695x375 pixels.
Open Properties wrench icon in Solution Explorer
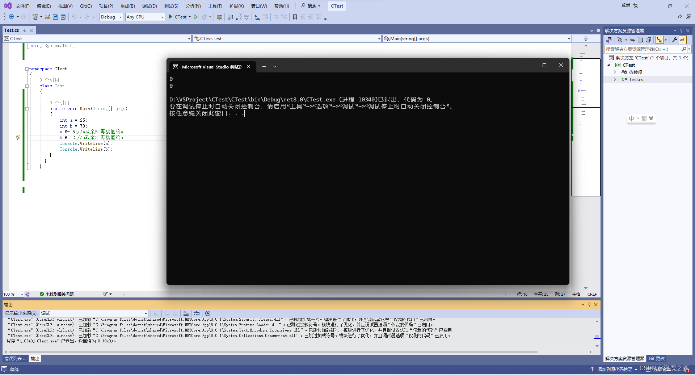674,40
